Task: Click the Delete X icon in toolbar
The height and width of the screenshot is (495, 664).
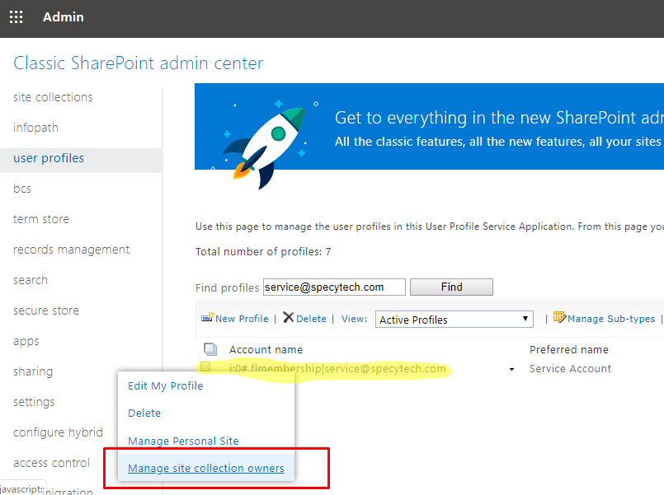Action: [x=289, y=317]
